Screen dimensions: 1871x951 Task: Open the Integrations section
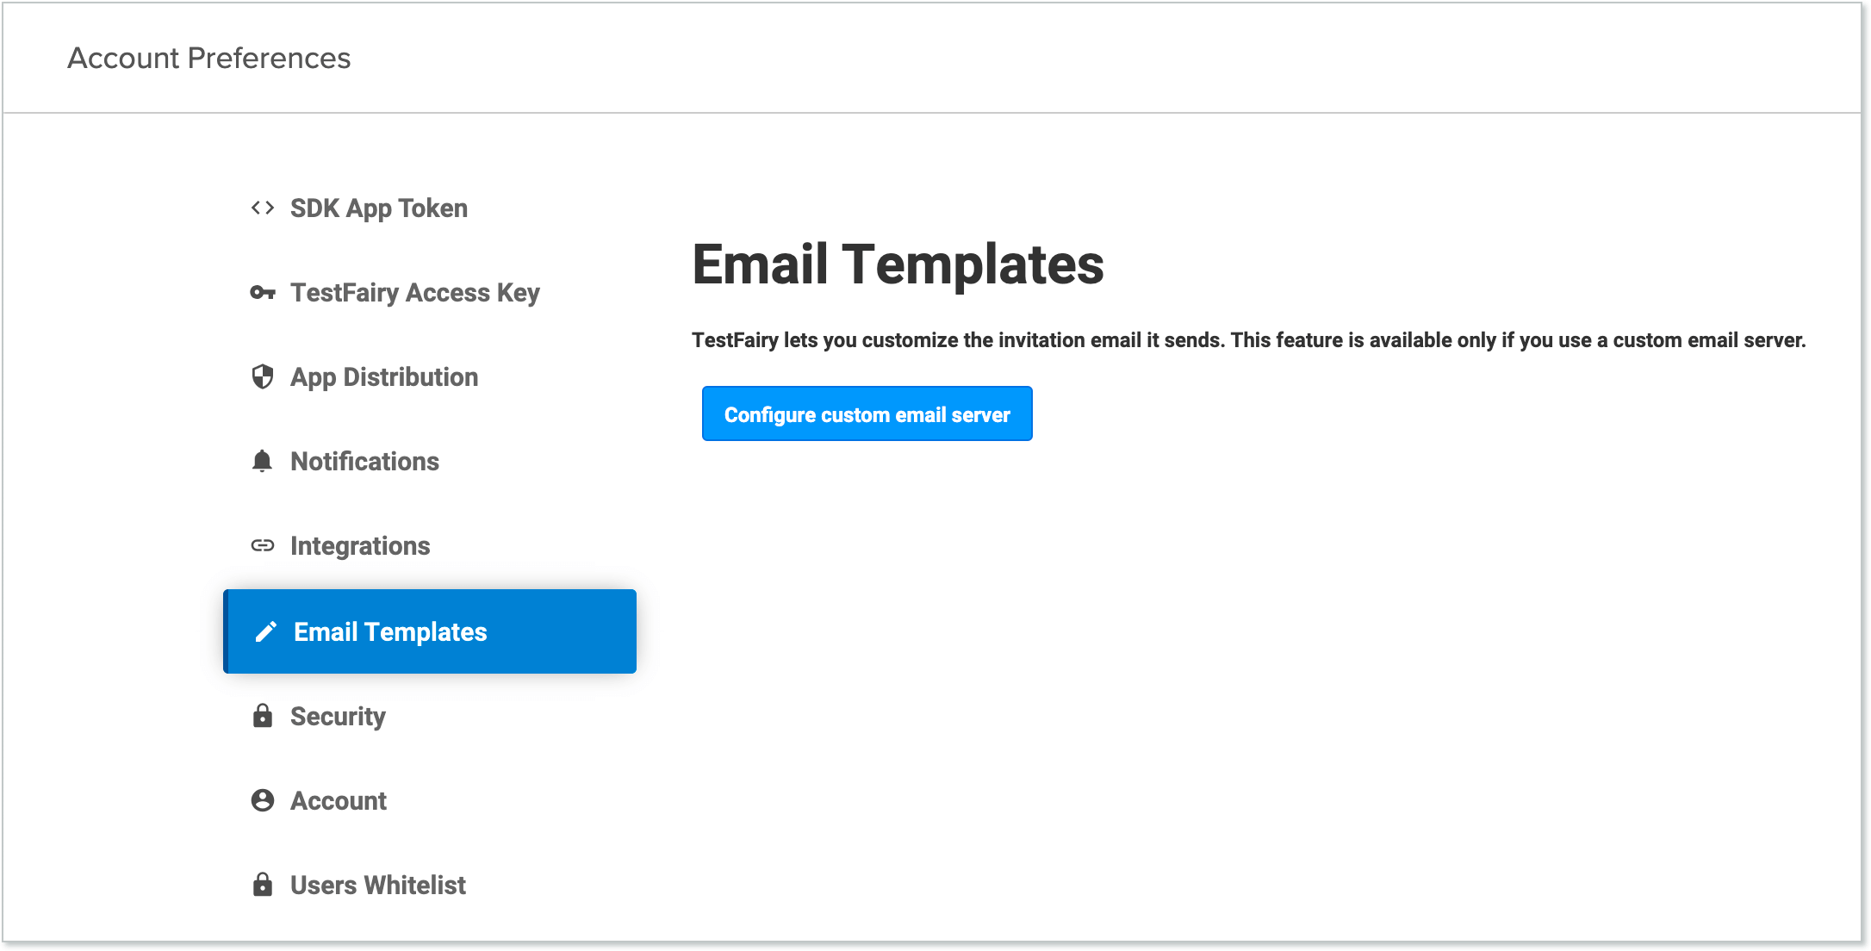coord(360,545)
